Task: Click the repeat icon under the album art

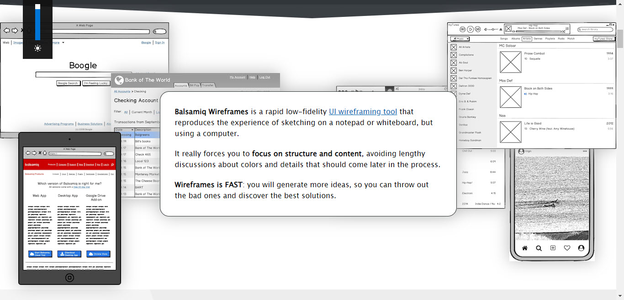Action: pos(513,32)
